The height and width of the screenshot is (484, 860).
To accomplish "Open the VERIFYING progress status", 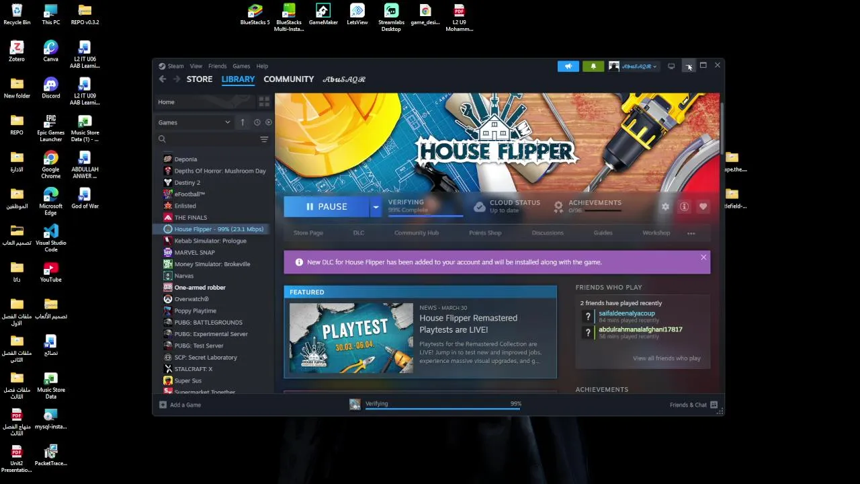I will pyautogui.click(x=425, y=206).
